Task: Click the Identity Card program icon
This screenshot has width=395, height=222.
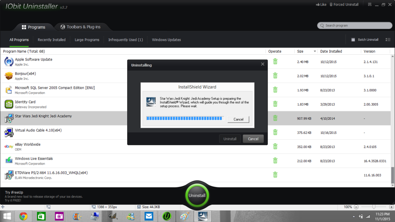Action: [x=8, y=104]
